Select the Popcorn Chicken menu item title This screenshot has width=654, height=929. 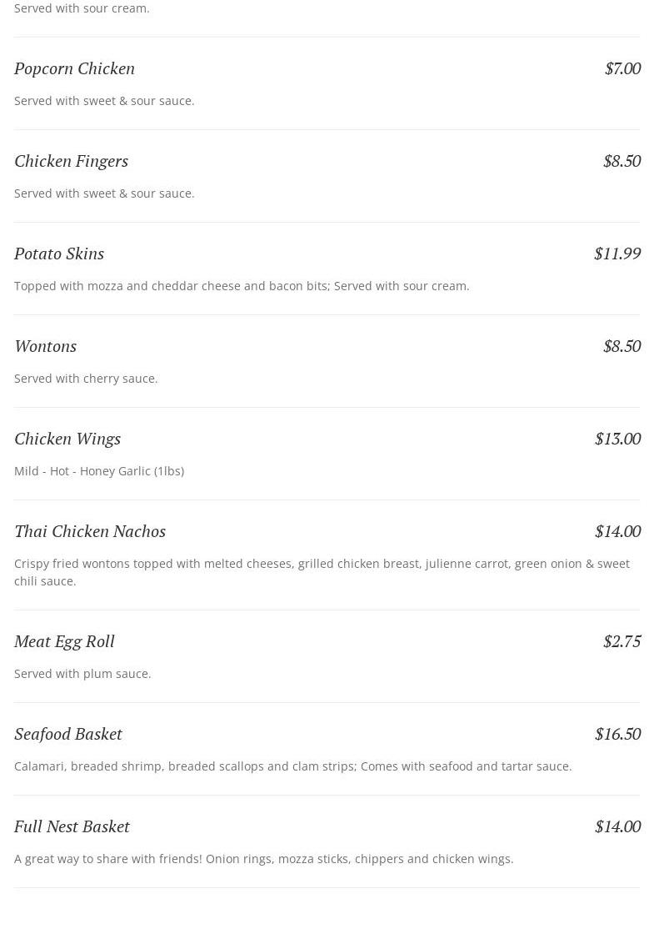75,68
